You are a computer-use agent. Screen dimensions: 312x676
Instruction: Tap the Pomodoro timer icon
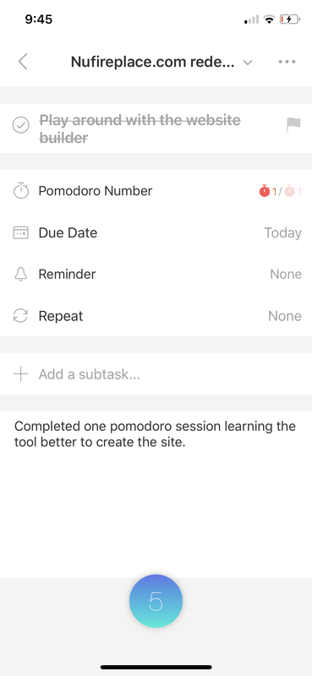pyautogui.click(x=20, y=191)
